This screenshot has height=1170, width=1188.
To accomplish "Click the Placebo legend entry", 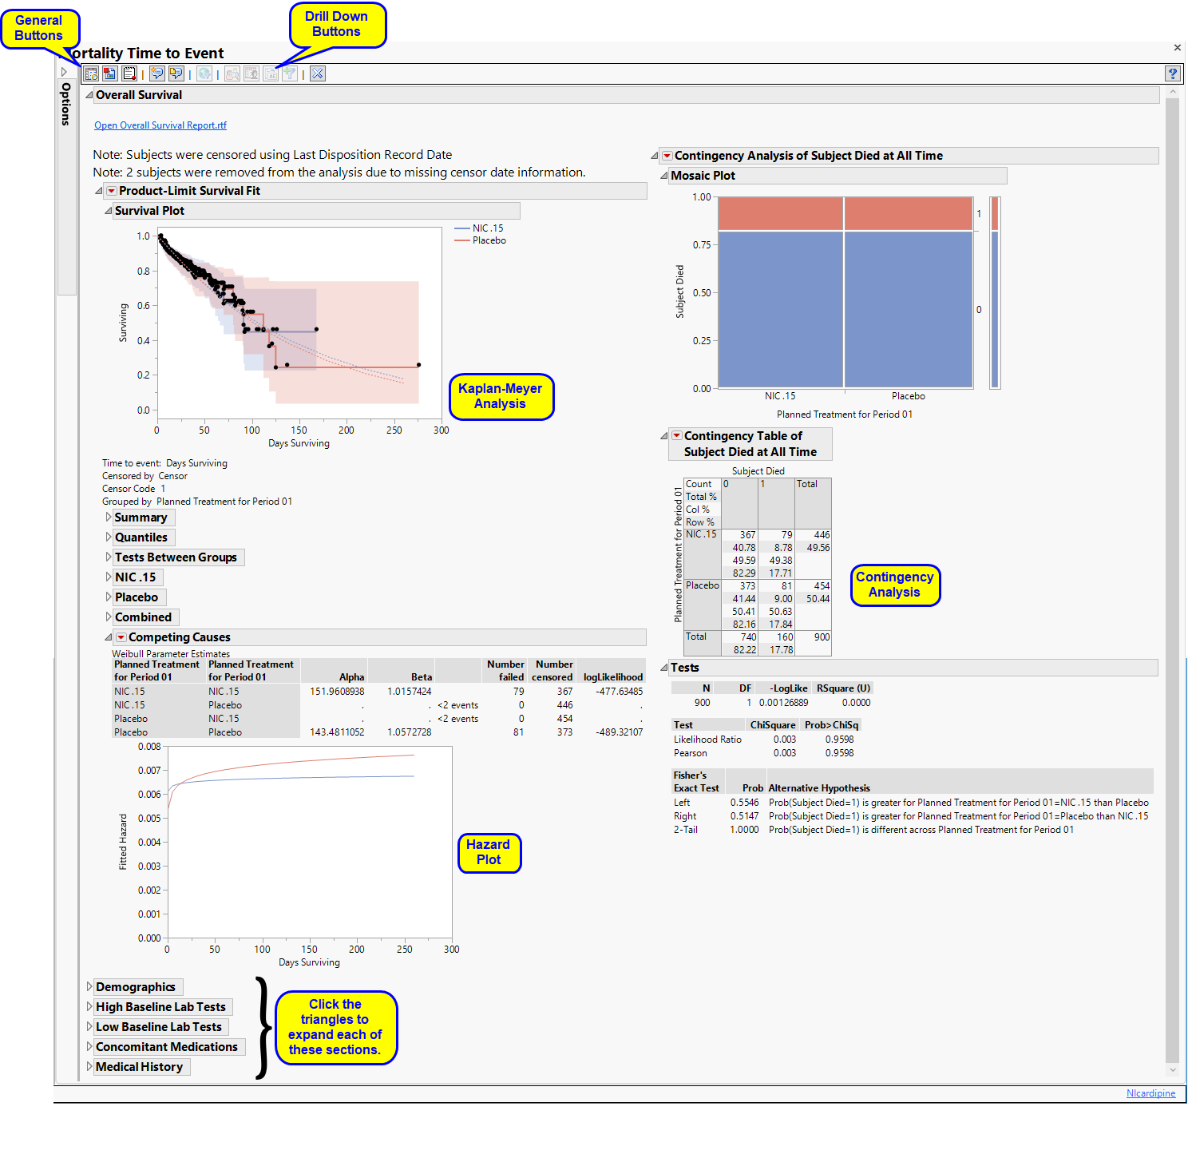I will [x=481, y=240].
